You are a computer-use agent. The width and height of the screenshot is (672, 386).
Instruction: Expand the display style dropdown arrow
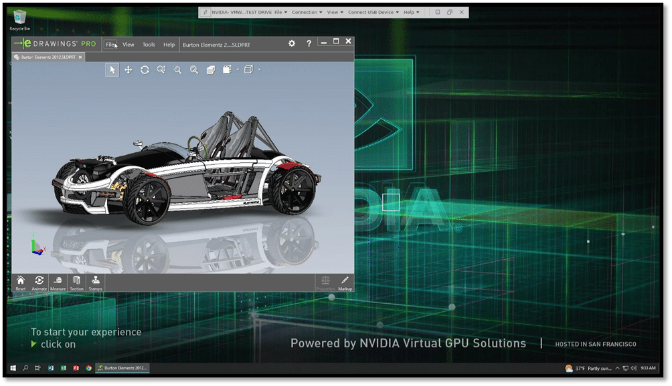(x=238, y=69)
